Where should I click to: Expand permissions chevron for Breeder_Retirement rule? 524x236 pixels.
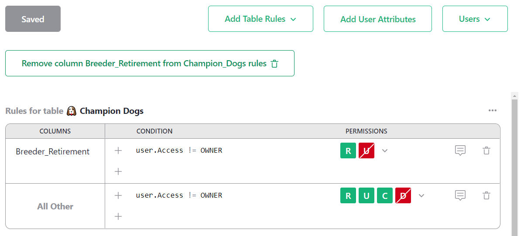(x=385, y=151)
